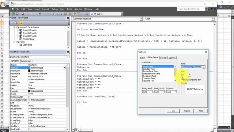The height and width of the screenshot is (132, 234).
Task: Click the Save icon in the toolbar
Action: click(23, 14)
